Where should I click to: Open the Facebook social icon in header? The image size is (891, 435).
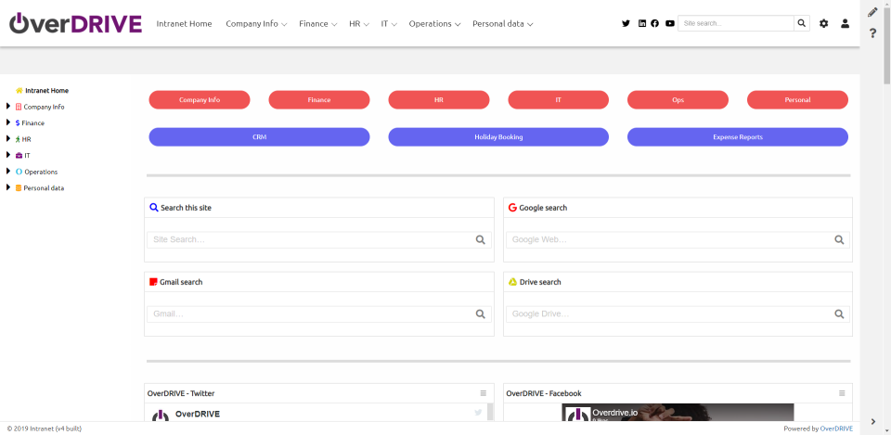tap(654, 23)
